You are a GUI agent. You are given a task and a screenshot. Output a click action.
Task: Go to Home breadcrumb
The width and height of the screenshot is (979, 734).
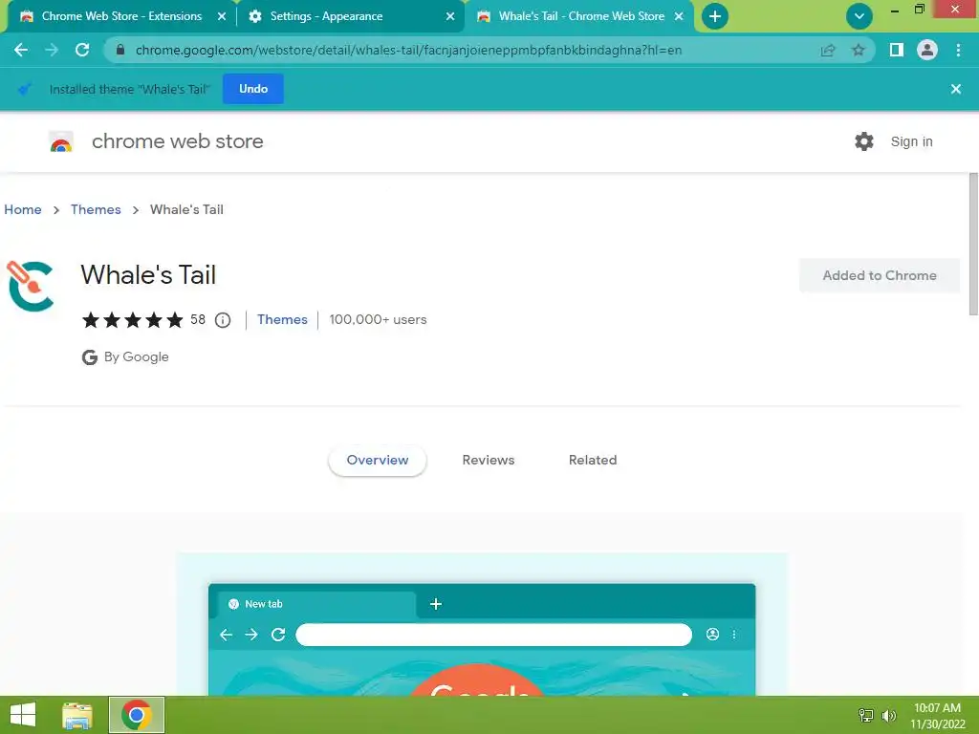point(23,209)
